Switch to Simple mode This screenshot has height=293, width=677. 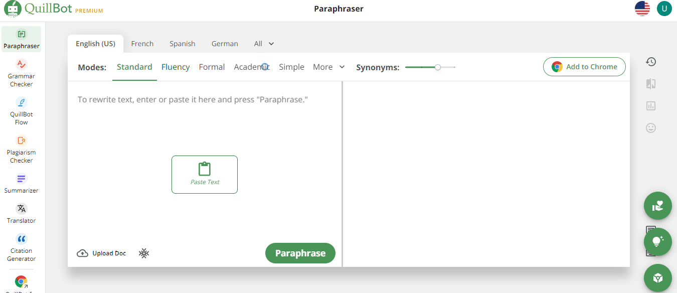click(x=291, y=67)
